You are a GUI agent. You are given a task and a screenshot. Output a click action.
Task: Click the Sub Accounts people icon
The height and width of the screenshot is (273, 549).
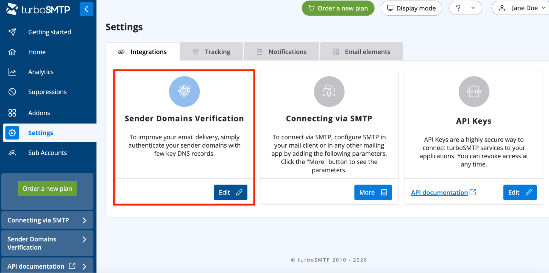click(x=12, y=153)
